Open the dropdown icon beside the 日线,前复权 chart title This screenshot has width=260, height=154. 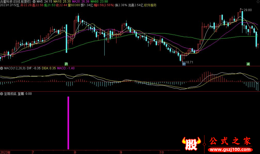[x=34, y=2]
